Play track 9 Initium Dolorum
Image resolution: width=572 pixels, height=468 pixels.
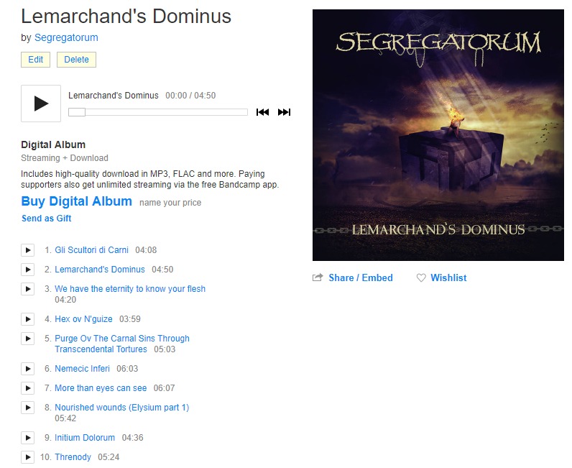point(28,438)
